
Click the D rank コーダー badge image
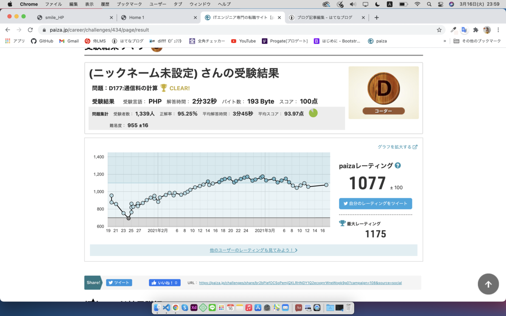[x=384, y=93]
